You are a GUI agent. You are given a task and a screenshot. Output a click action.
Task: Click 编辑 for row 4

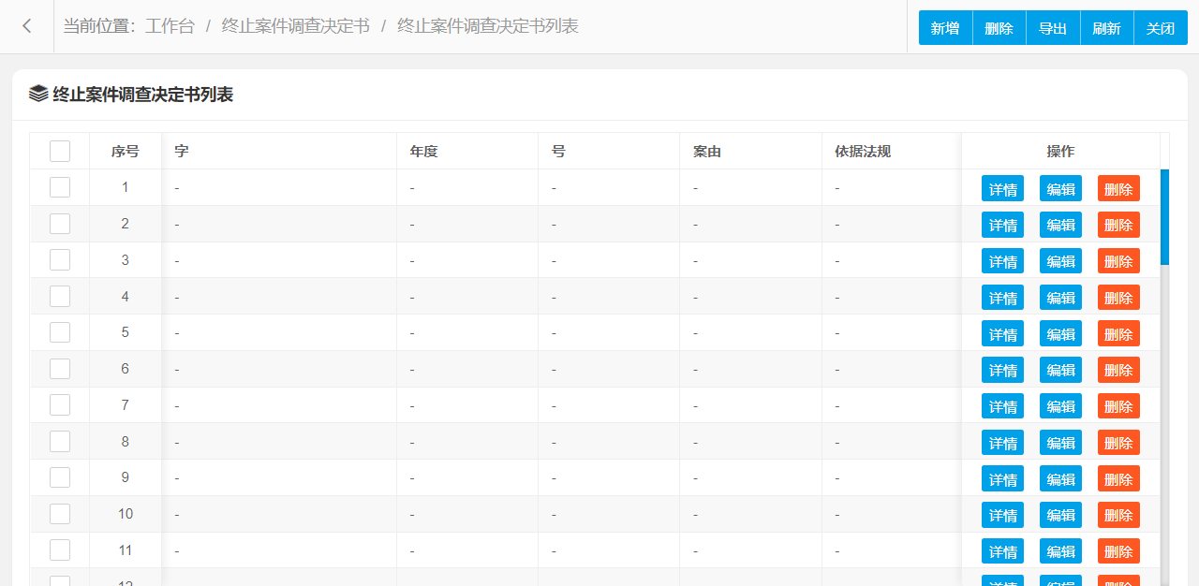click(x=1060, y=298)
